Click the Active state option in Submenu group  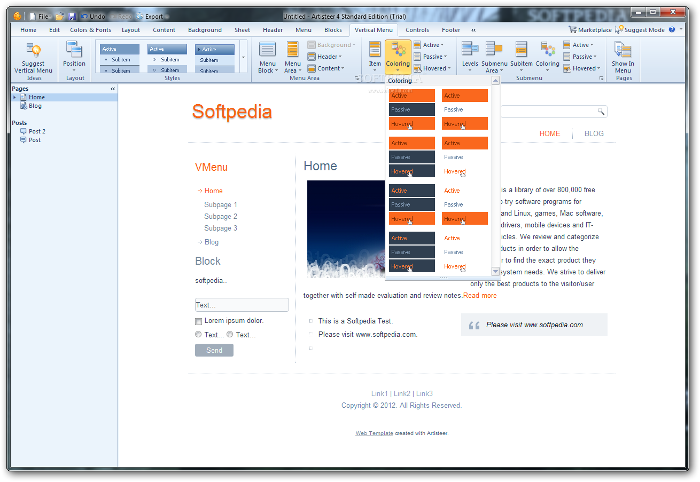coord(578,45)
